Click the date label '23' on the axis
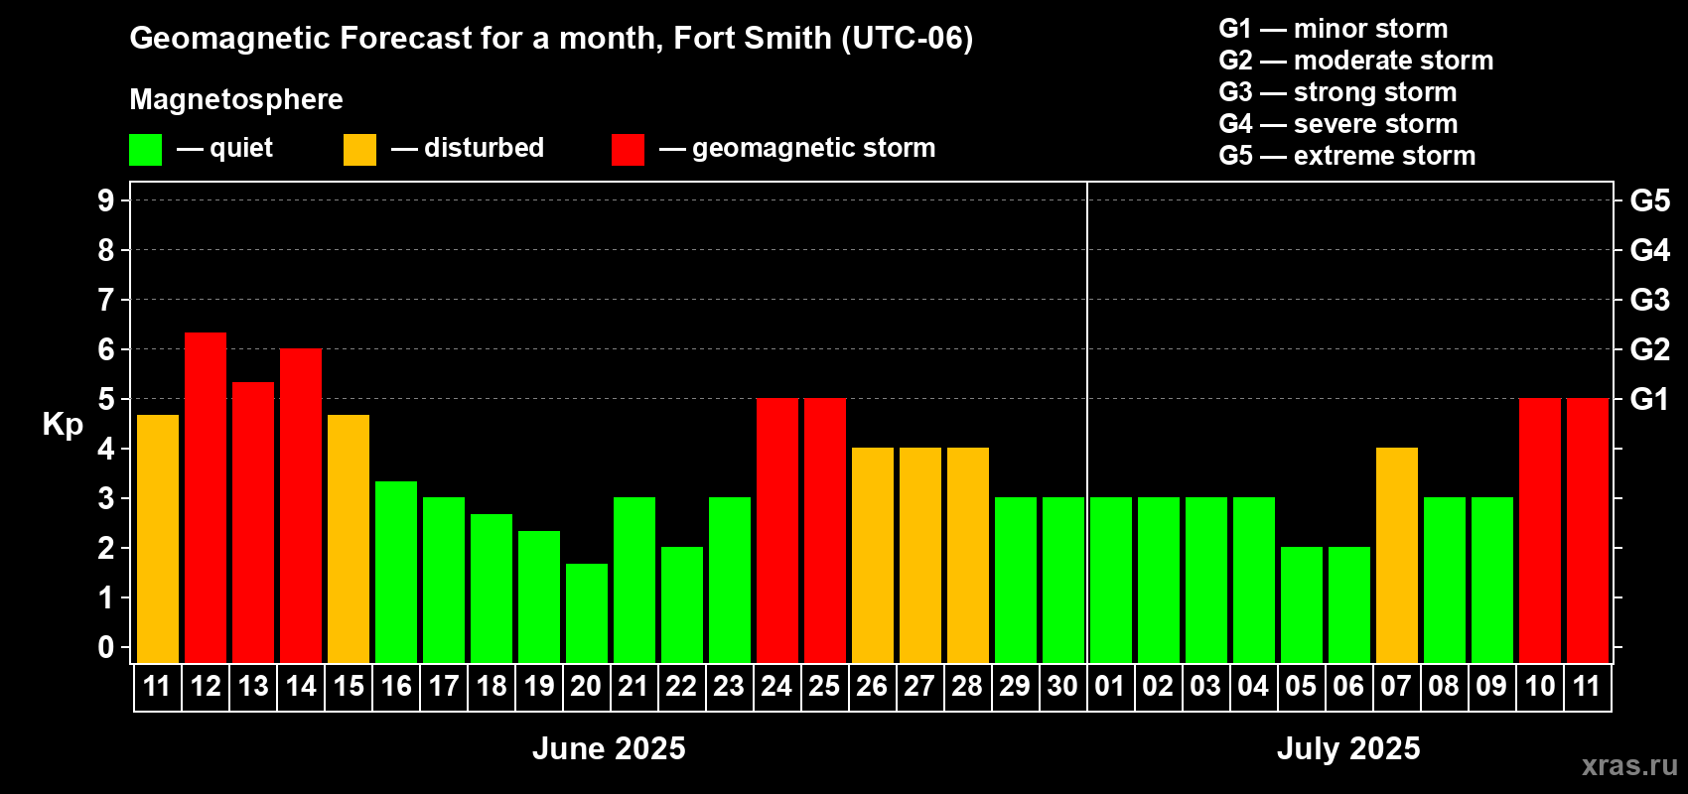 coord(730,686)
